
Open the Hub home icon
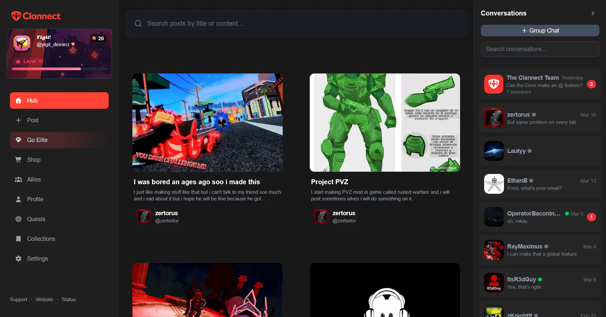click(x=18, y=101)
